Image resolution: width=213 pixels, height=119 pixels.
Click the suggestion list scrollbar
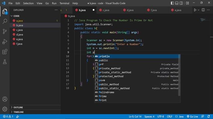179,75
